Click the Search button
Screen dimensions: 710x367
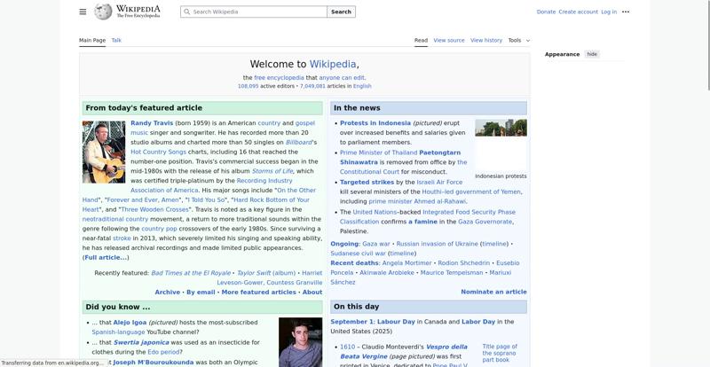coord(341,12)
